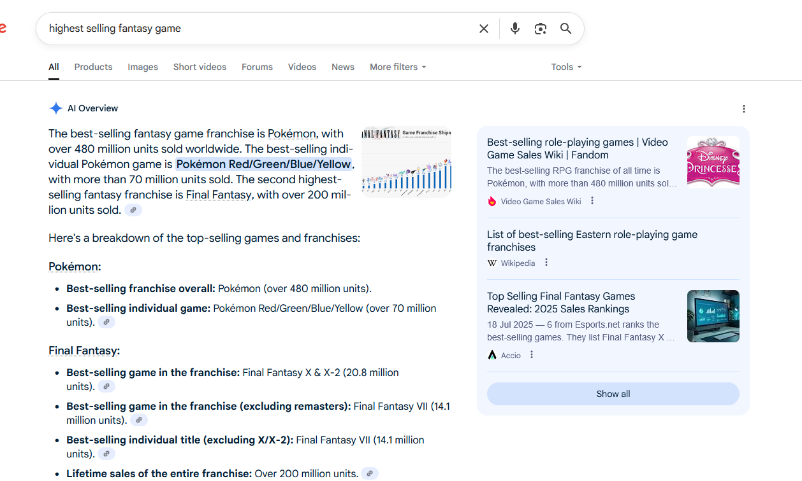Click "Video Game Sales Wiki" source name
Screen dimensions: 802x481
coord(541,202)
